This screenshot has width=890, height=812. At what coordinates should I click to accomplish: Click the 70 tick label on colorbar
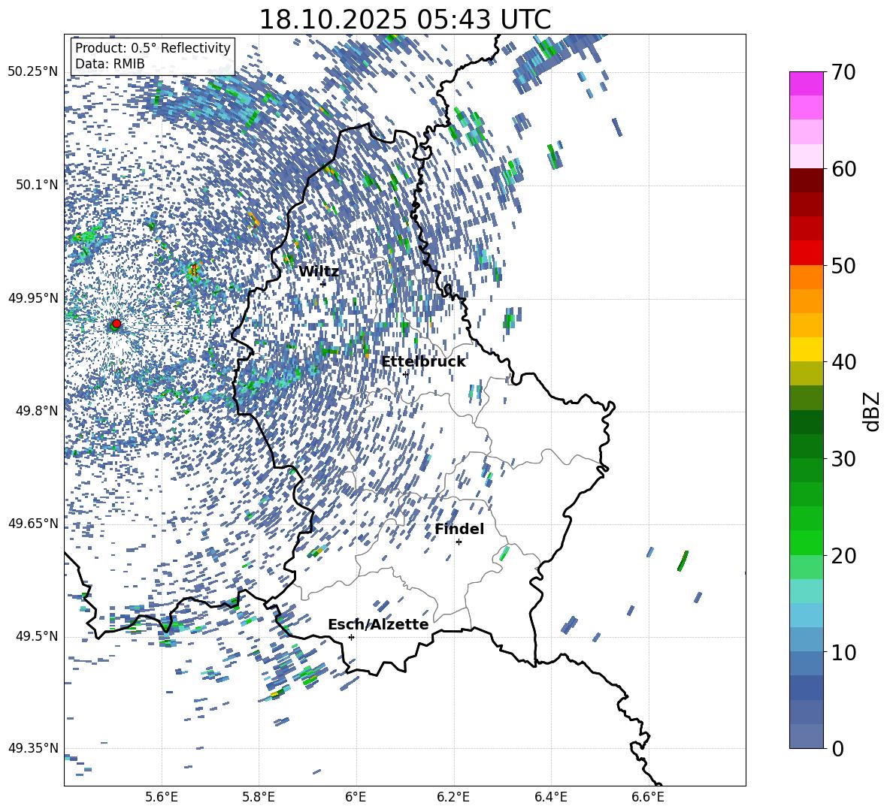[844, 73]
